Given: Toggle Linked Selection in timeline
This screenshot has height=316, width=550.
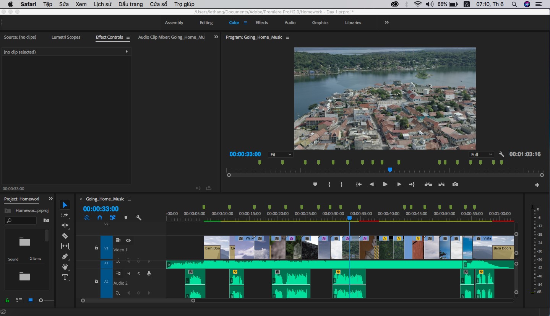Looking at the screenshot, I should (x=113, y=218).
